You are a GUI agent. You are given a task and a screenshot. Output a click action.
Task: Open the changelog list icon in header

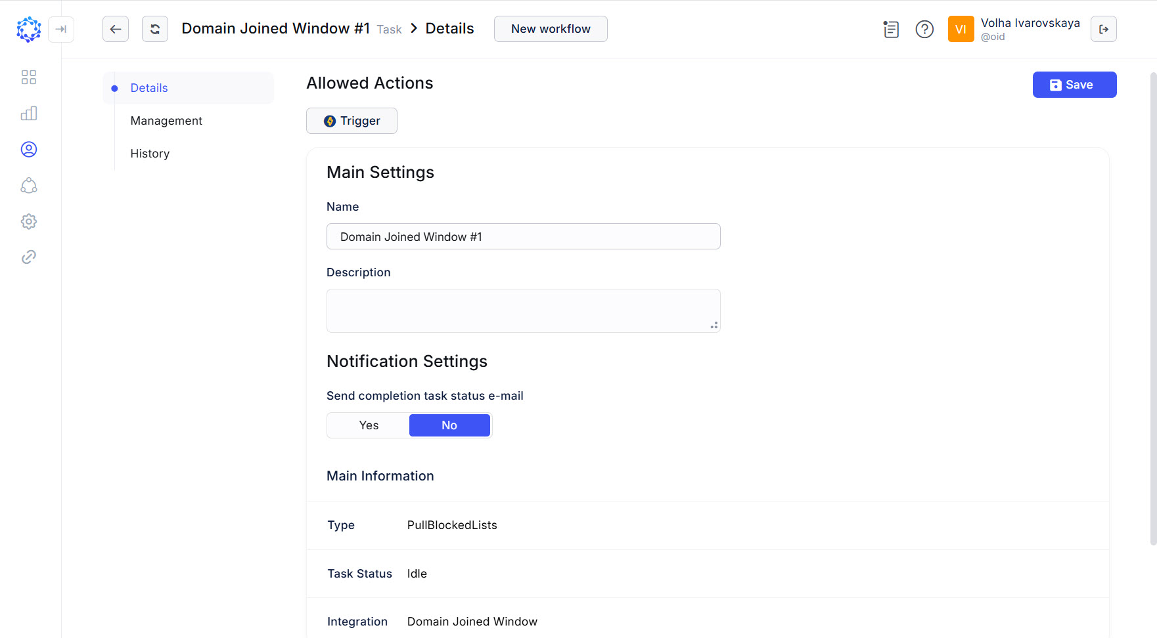[x=891, y=29]
